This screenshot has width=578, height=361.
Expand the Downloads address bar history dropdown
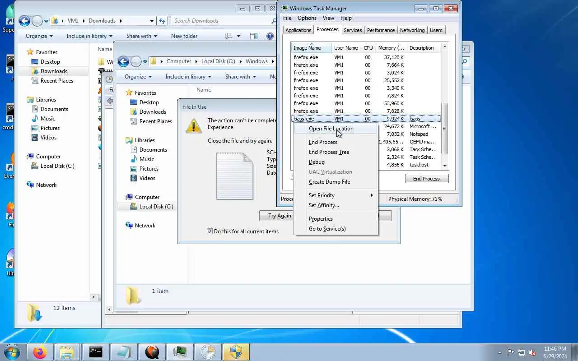[152, 21]
